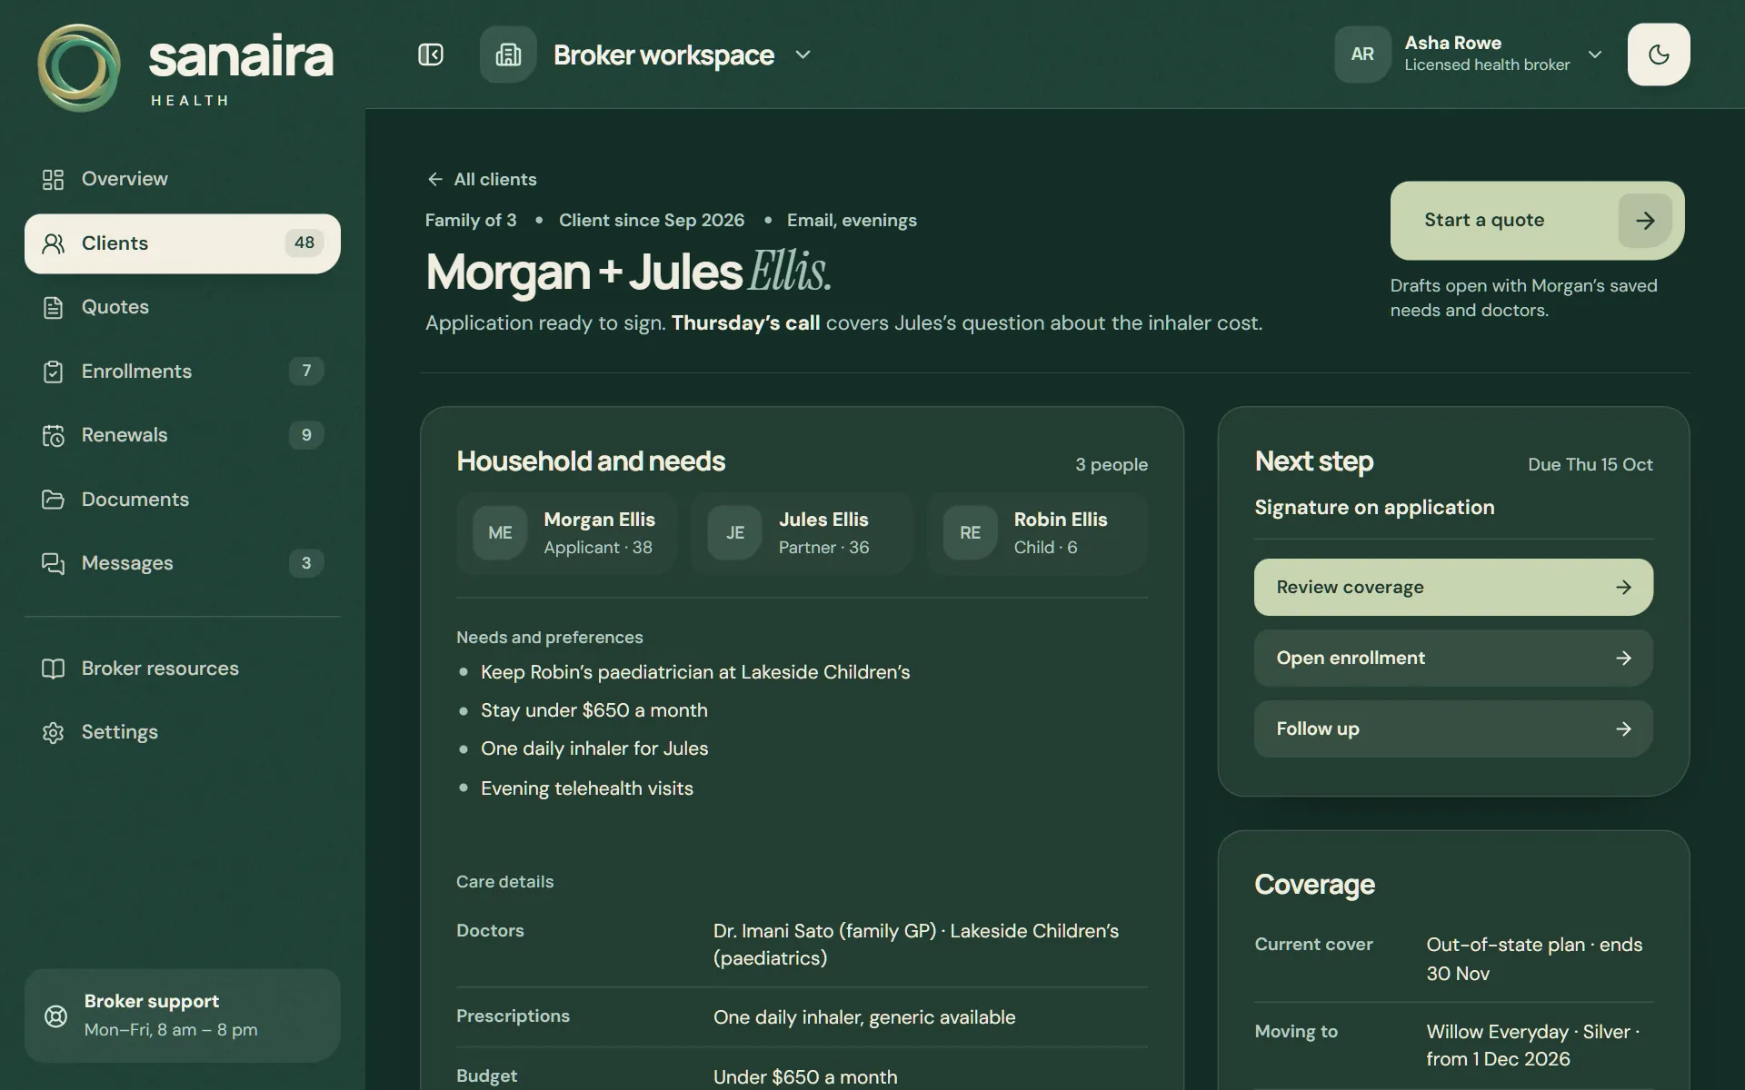Click the Start a quote button
Screen dimensions: 1745x1090
(1537, 220)
